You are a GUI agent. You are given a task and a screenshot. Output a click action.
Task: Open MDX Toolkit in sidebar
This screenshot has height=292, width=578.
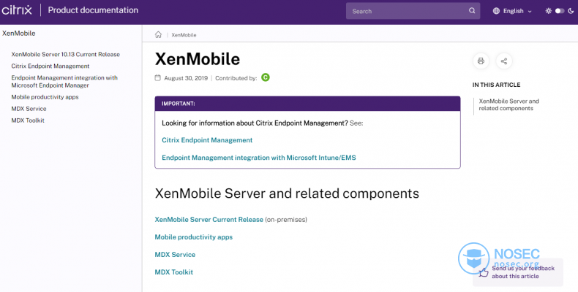[x=28, y=120]
